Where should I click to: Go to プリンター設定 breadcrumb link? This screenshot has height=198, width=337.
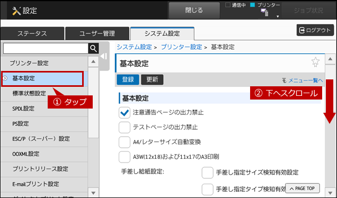(x=182, y=47)
